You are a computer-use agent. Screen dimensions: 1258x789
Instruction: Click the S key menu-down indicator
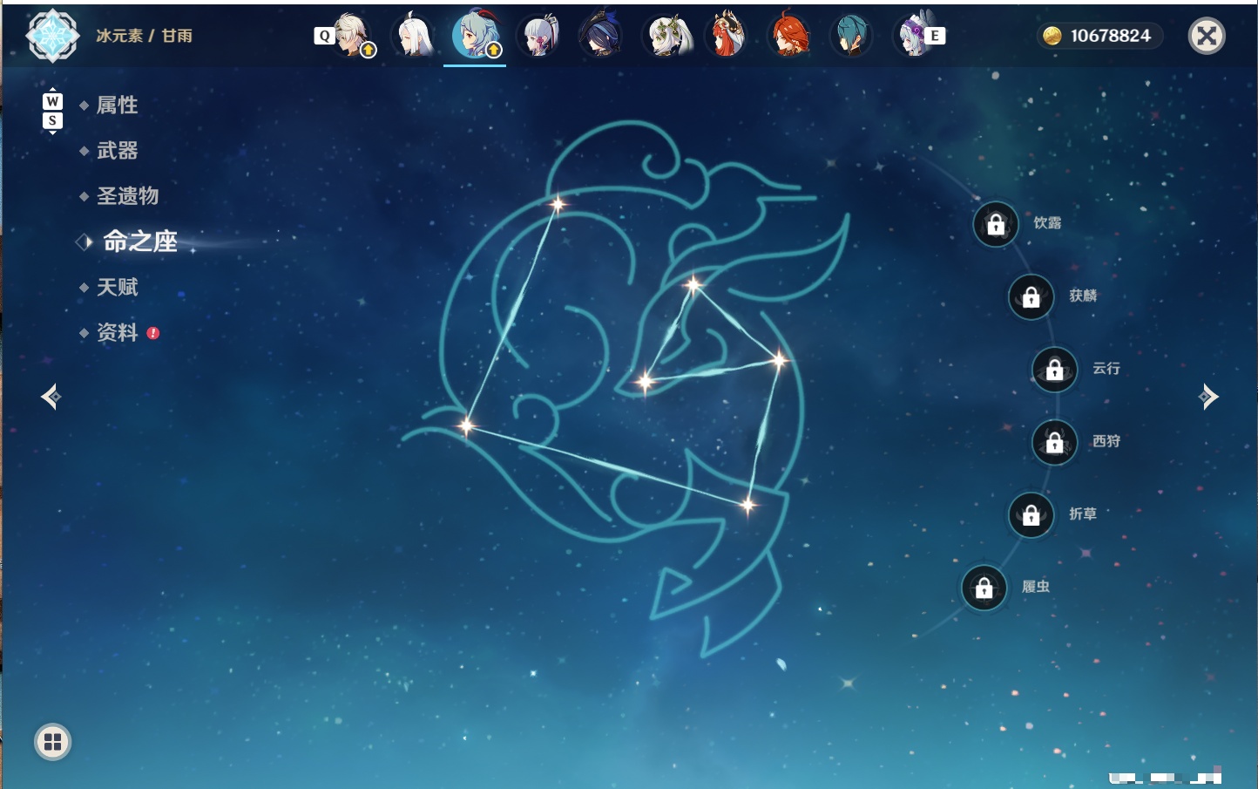(52, 121)
